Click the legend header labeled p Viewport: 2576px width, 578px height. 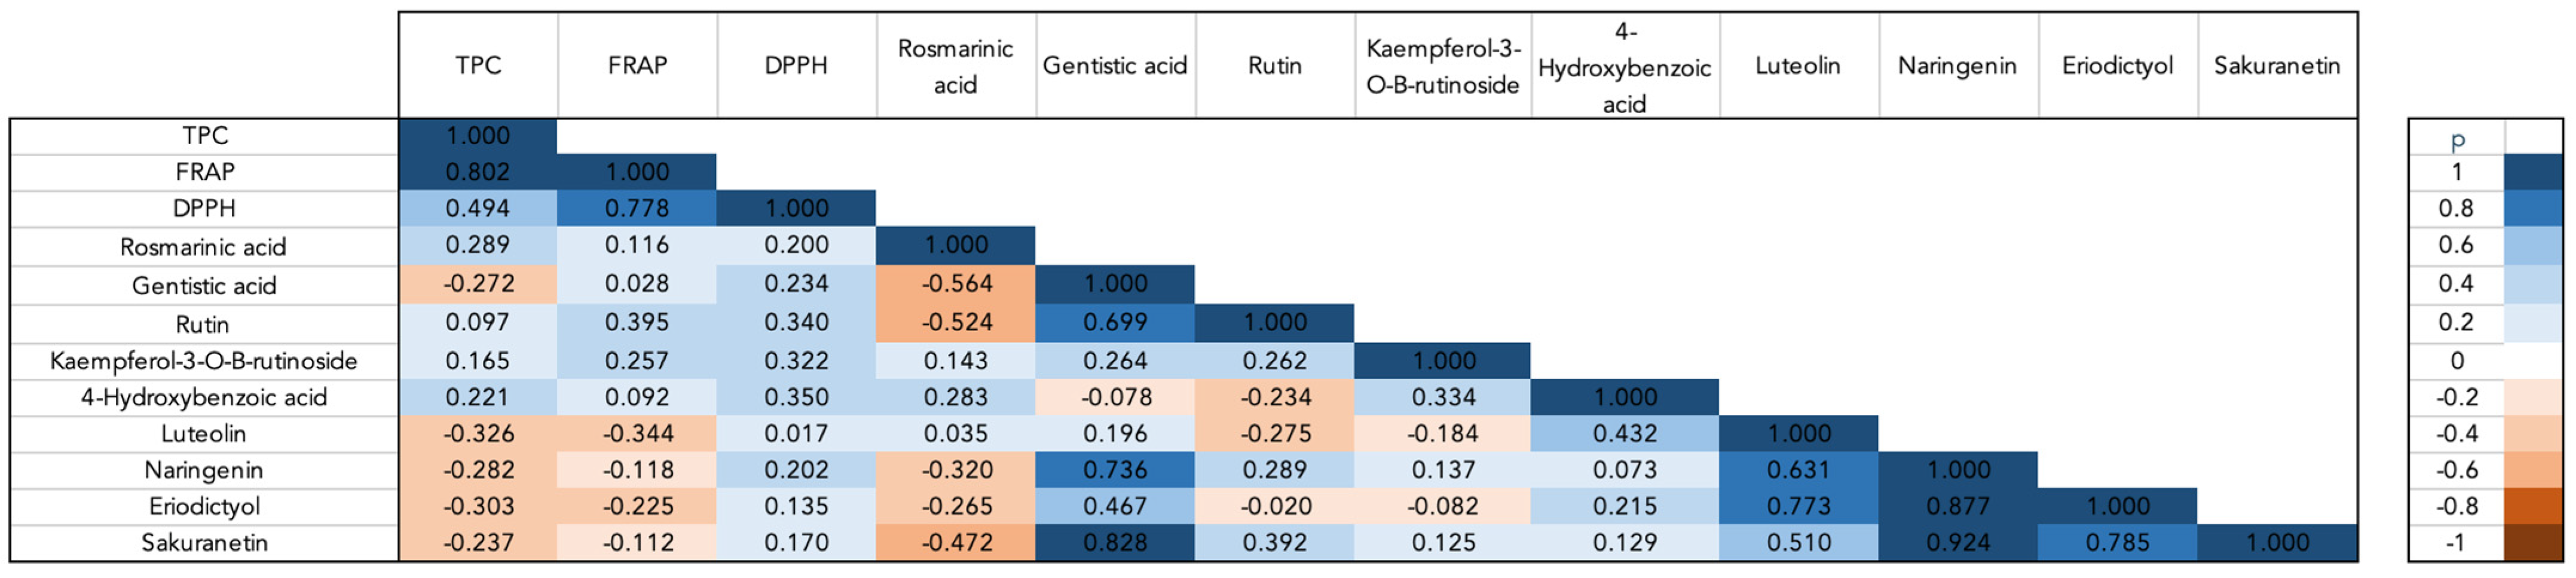(x=2457, y=138)
